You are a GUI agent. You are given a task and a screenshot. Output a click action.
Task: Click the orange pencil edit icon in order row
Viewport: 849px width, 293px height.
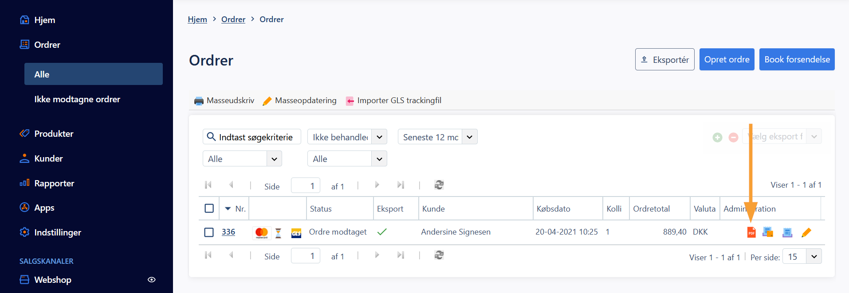click(806, 232)
